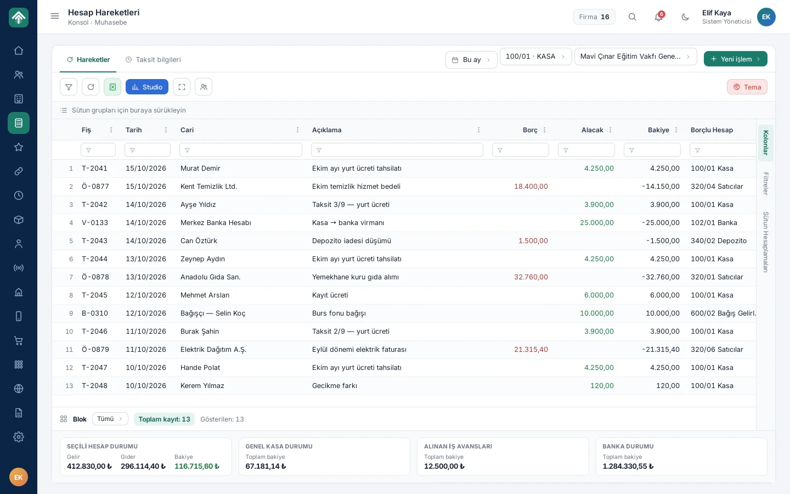The image size is (790, 494).
Task: Click the hamburger menu icon
Action: pyautogui.click(x=55, y=16)
